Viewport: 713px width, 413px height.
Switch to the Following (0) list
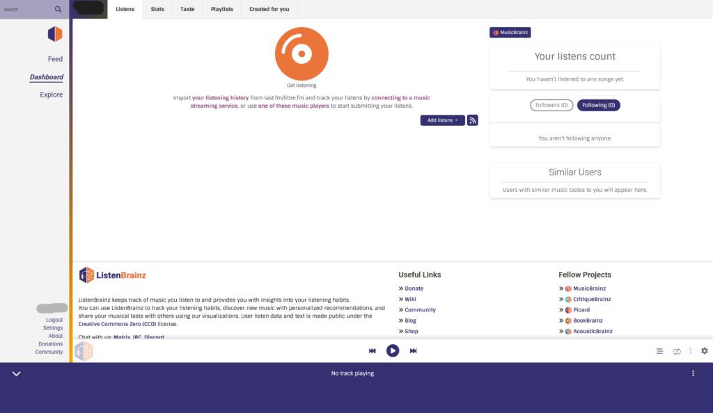click(598, 105)
